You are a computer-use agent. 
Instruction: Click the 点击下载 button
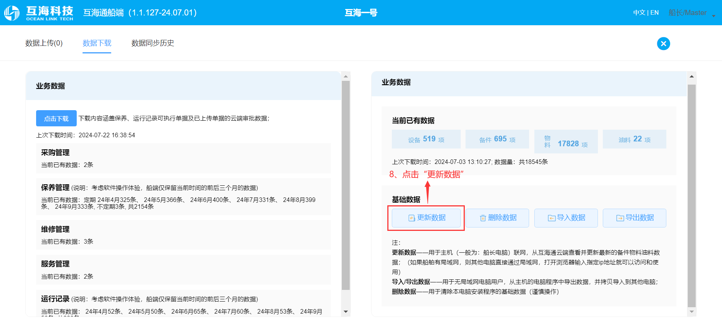[x=56, y=118]
